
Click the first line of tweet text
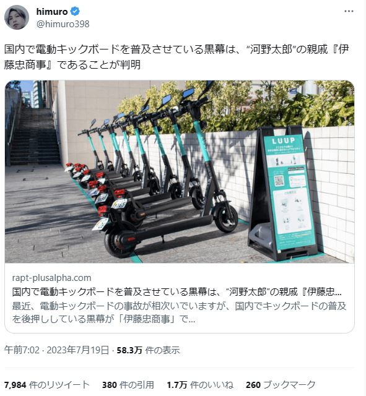176,49
